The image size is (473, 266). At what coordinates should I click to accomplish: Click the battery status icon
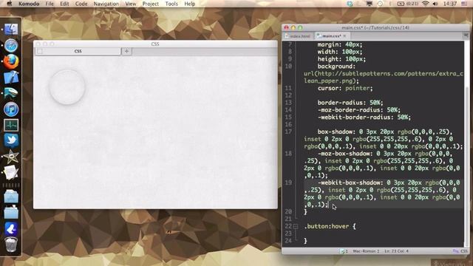point(401,4)
